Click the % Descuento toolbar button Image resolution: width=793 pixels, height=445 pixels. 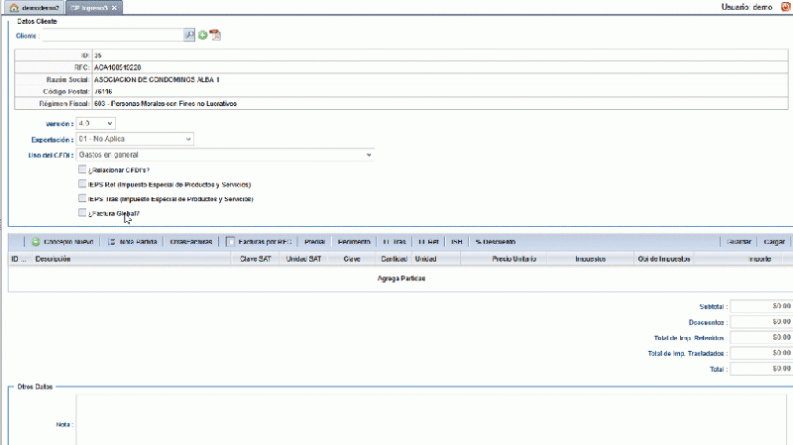coord(495,241)
